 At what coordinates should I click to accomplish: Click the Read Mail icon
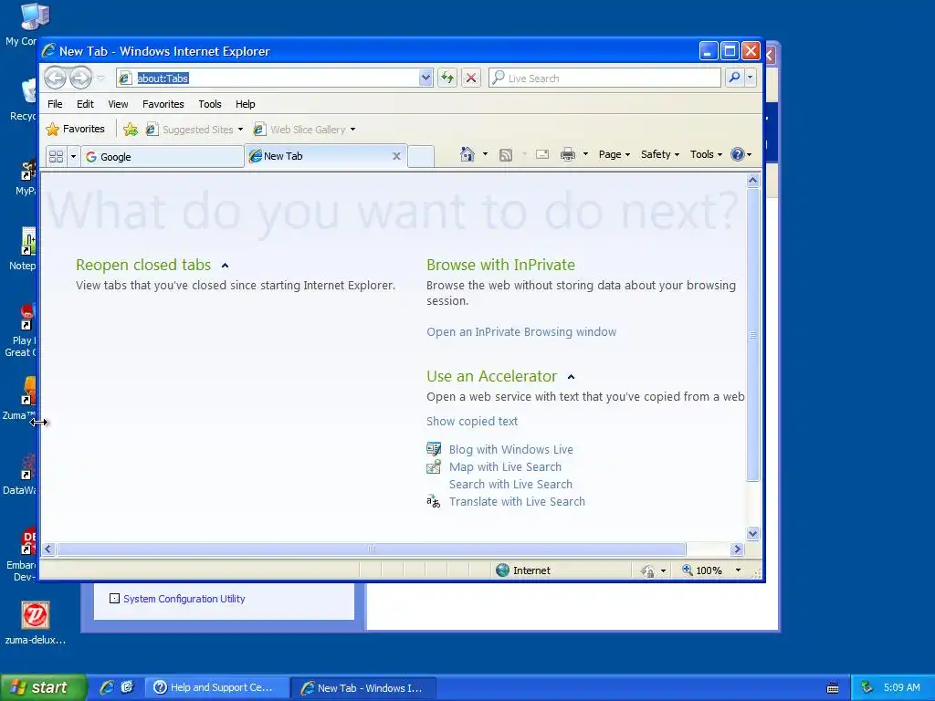pyautogui.click(x=542, y=155)
